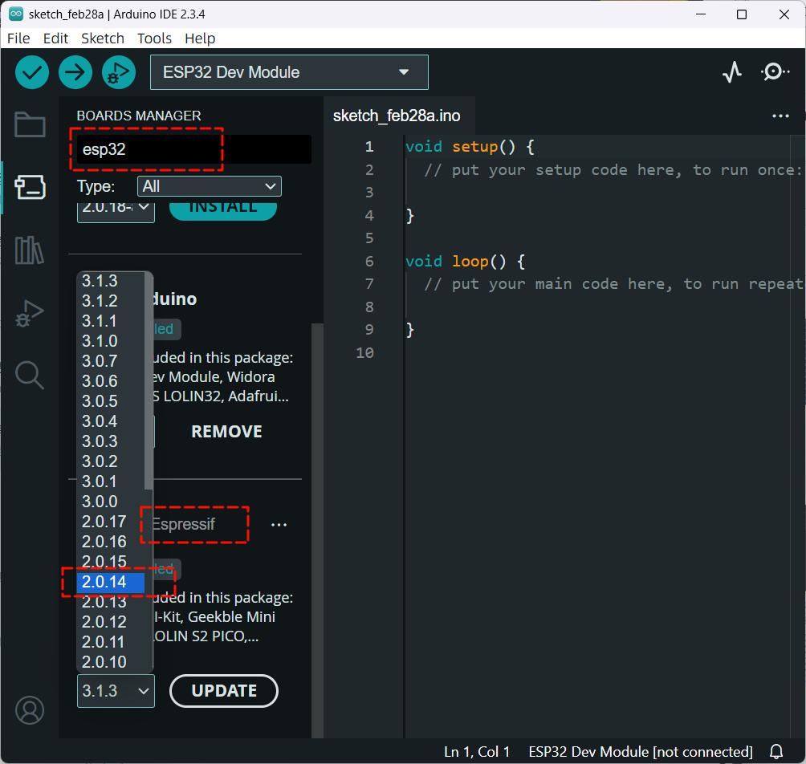Open the Library Manager sidebar icon
The image size is (806, 764).
click(x=30, y=250)
